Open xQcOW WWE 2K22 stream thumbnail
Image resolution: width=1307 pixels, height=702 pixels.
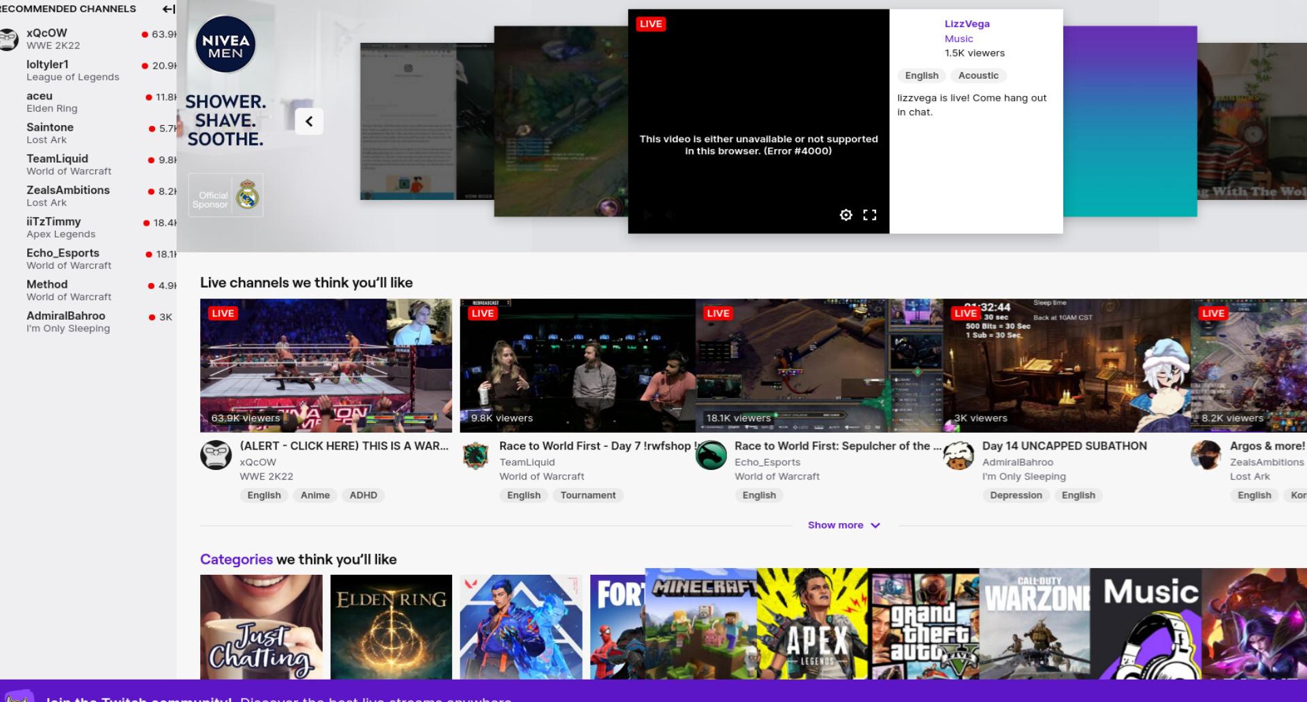click(x=326, y=365)
